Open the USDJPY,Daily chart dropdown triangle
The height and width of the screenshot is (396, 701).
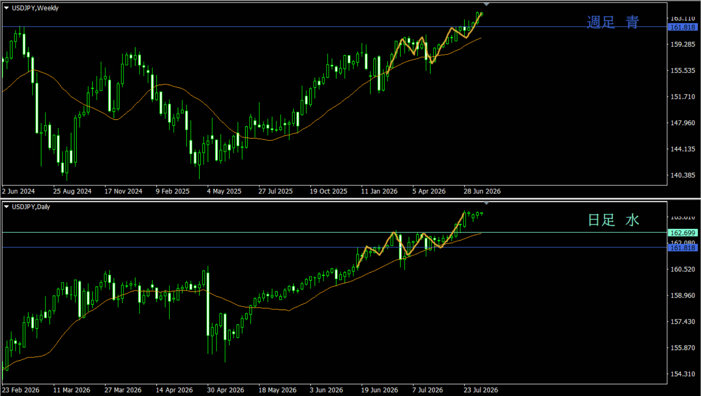[6, 207]
